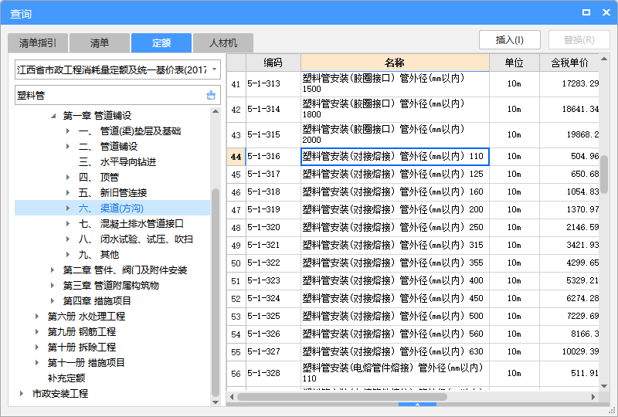This screenshot has height=417, width=618.
Task: Select 塑料管安装(对接熔接) 160 row
Action: [395, 192]
